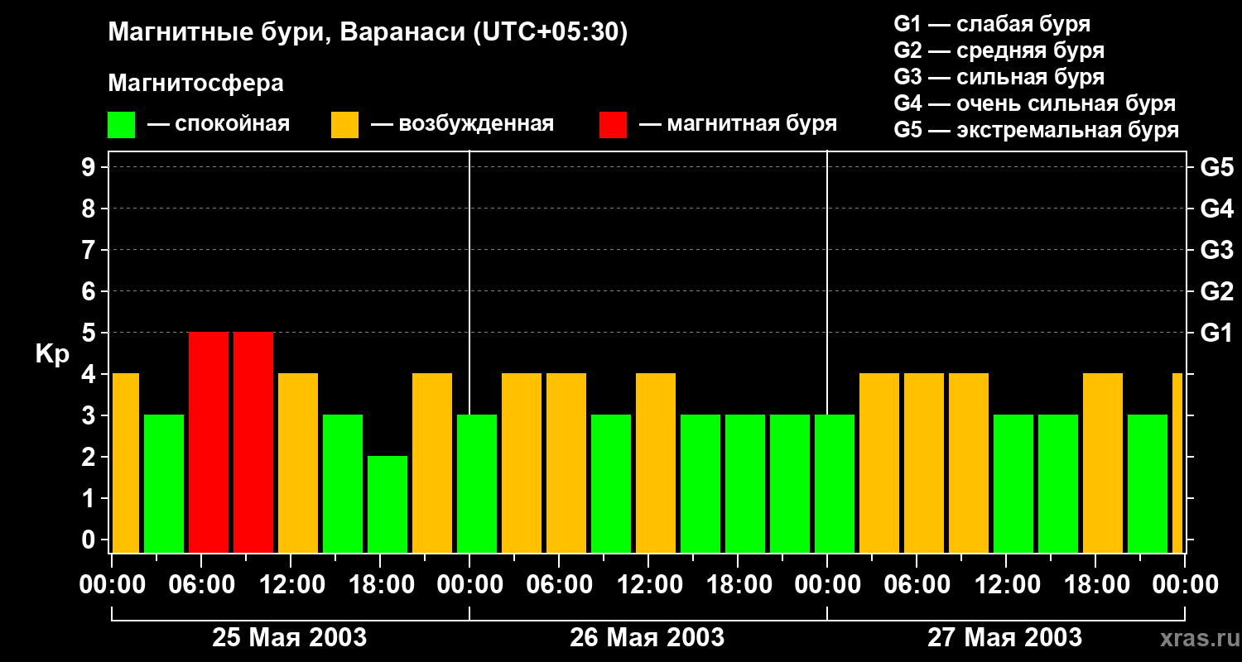Select the 'G4 — очень сильная буря' legend line
This screenshot has width=1242, height=662.
tap(1035, 103)
